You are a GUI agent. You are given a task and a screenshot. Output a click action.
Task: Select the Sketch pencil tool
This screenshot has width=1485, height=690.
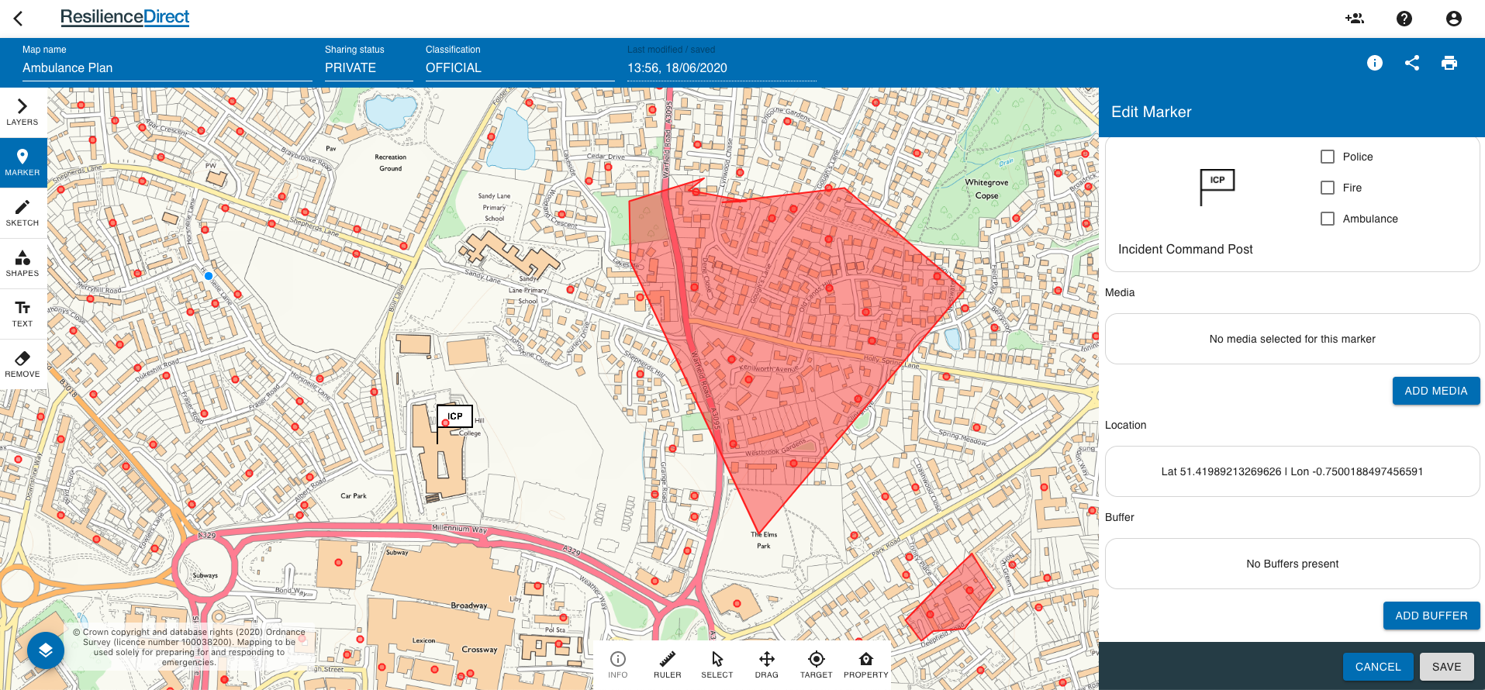click(22, 213)
